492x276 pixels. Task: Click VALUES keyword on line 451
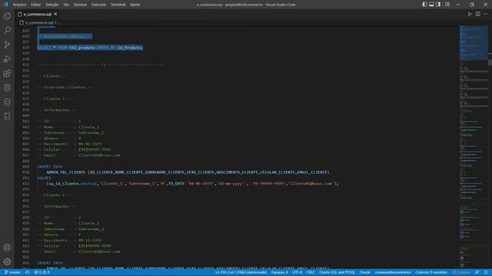[44, 178]
